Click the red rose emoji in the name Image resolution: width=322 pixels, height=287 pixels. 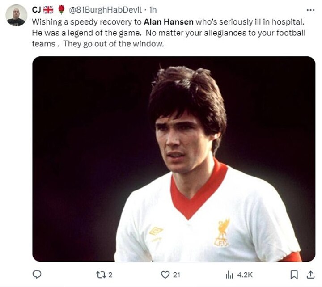62,10
